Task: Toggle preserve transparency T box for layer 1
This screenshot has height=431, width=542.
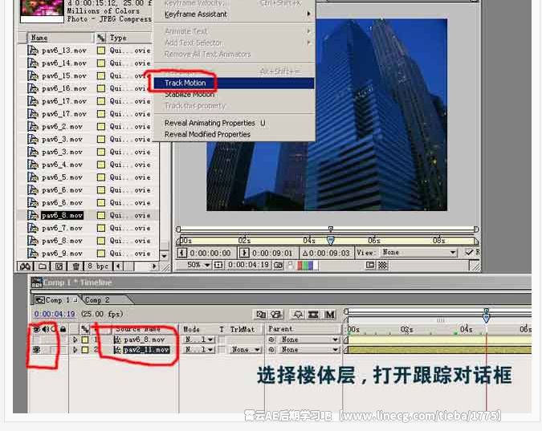Action: pos(222,340)
